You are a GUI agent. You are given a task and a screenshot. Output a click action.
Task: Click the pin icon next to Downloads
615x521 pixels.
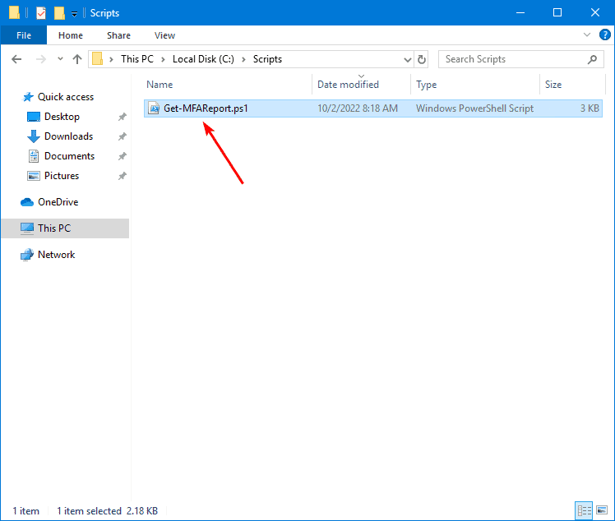pos(123,136)
